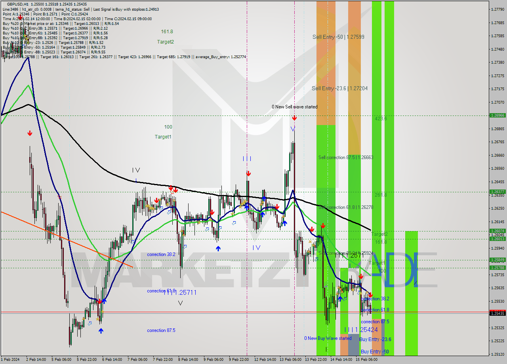Click the 1.25120 price axis value
The height and width of the screenshot is (364, 507).
click(x=497, y=354)
